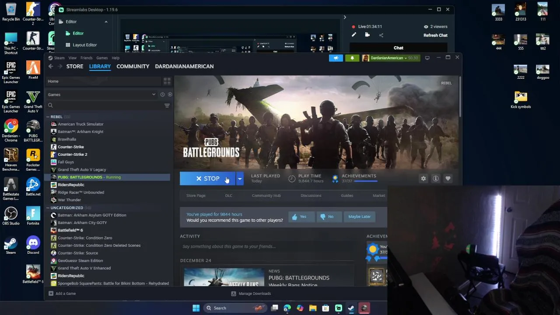The height and width of the screenshot is (315, 560).
Task: Recommend the game with Yes
Action: [x=301, y=217]
